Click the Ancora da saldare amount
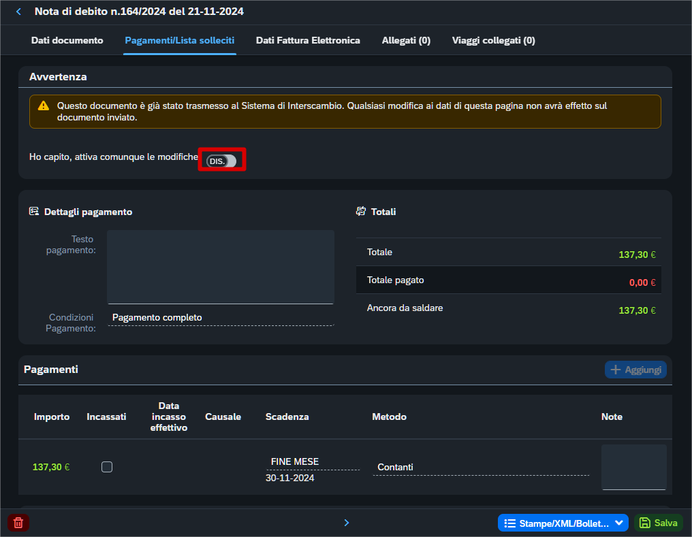The image size is (692, 537). pyautogui.click(x=637, y=310)
